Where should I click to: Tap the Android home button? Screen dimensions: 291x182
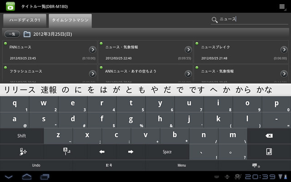[x=27, y=176]
